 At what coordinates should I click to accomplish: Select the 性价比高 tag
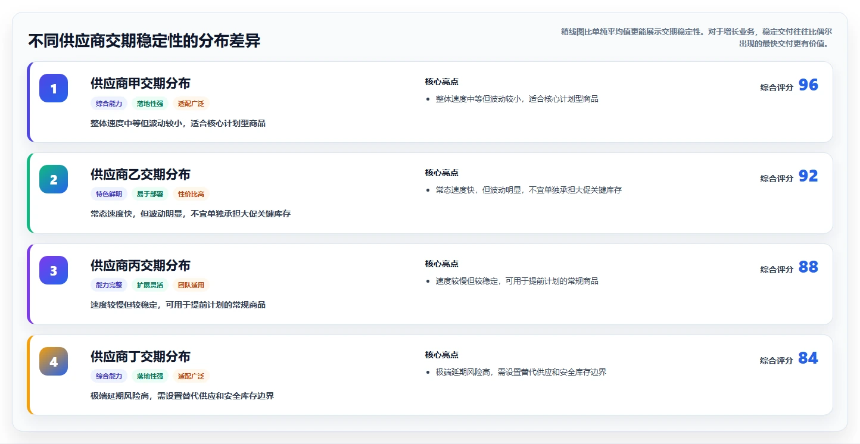(191, 194)
